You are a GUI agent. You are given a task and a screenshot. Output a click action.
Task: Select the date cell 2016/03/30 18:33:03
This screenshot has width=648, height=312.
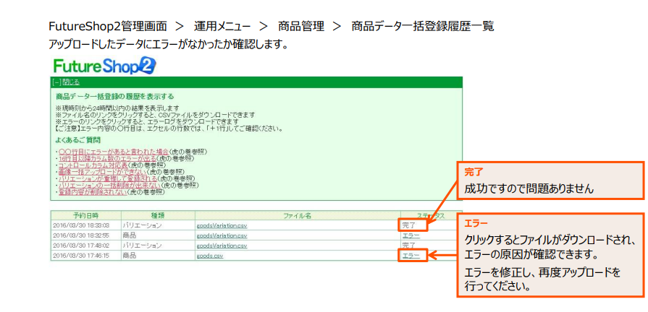point(81,225)
